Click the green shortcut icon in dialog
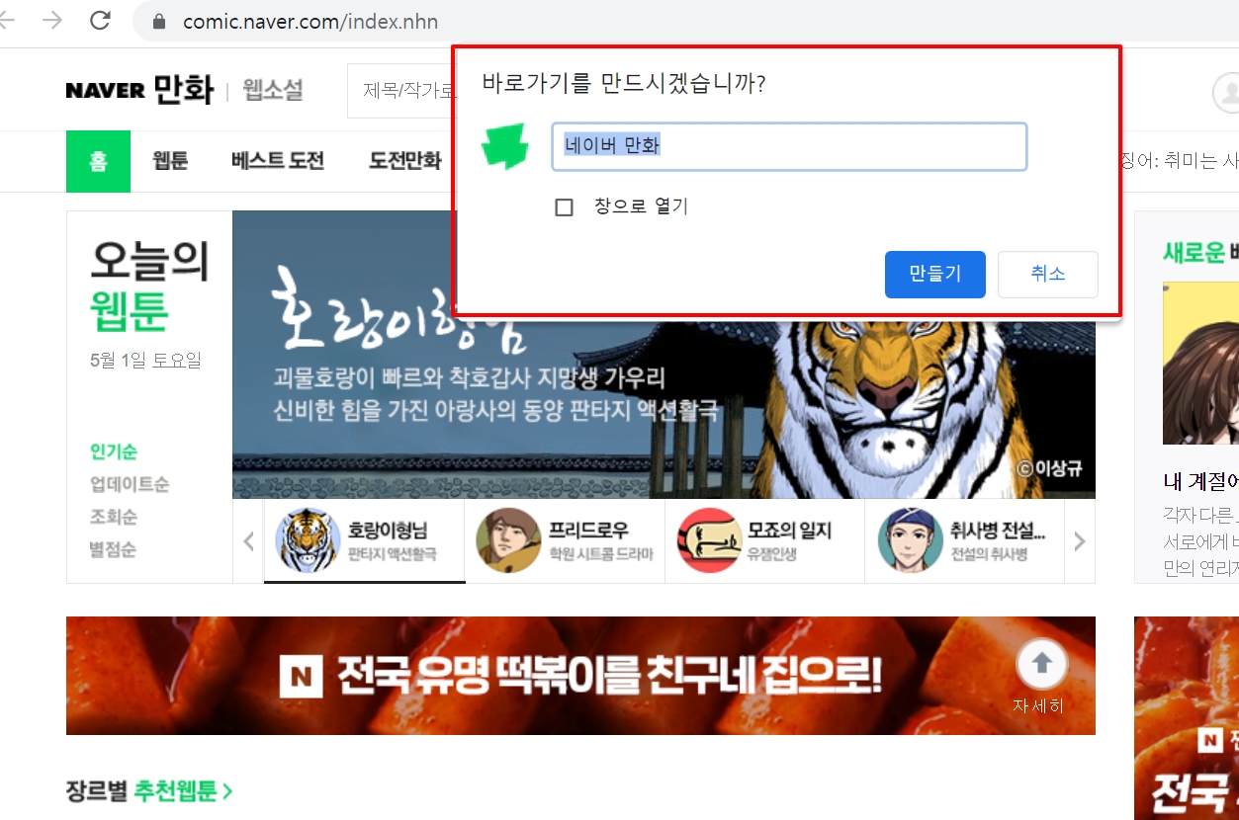Screen dimensions: 1239x820 (x=505, y=147)
